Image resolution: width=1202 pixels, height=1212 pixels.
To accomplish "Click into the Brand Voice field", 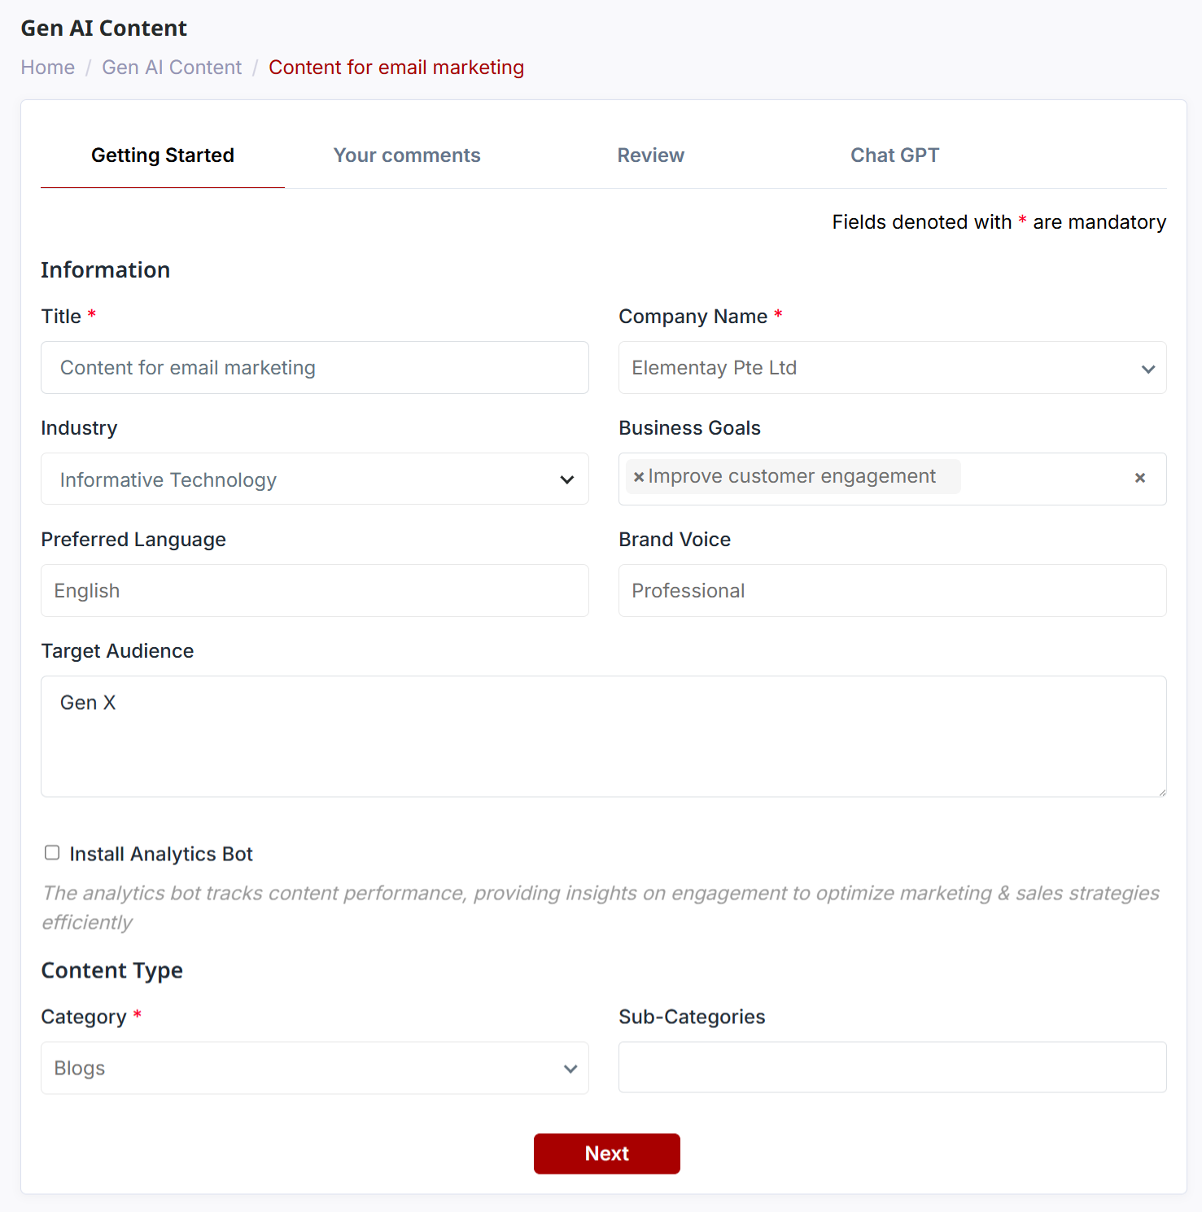I will 892,591.
